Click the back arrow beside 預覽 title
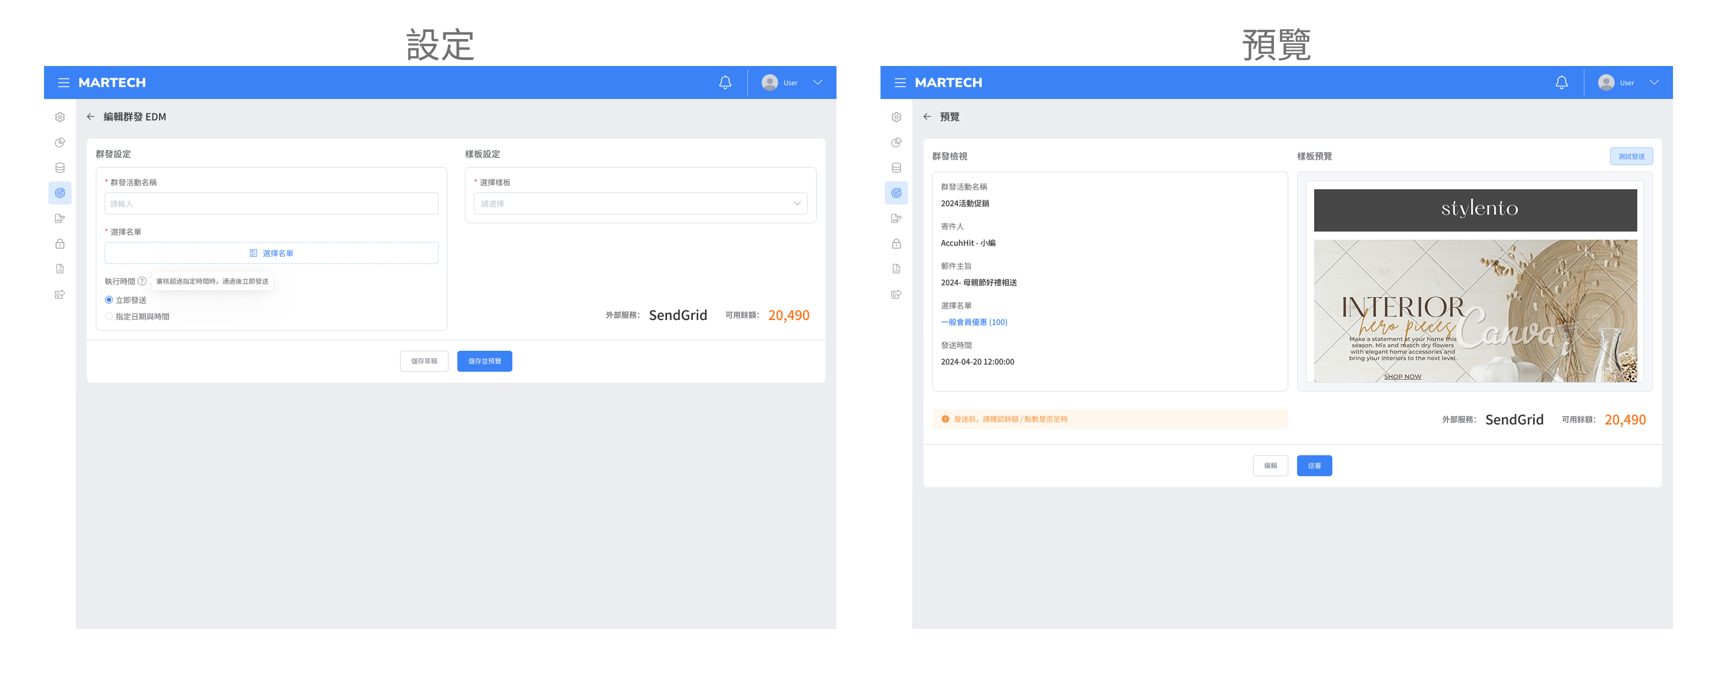This screenshot has height=673, width=1717. click(927, 117)
